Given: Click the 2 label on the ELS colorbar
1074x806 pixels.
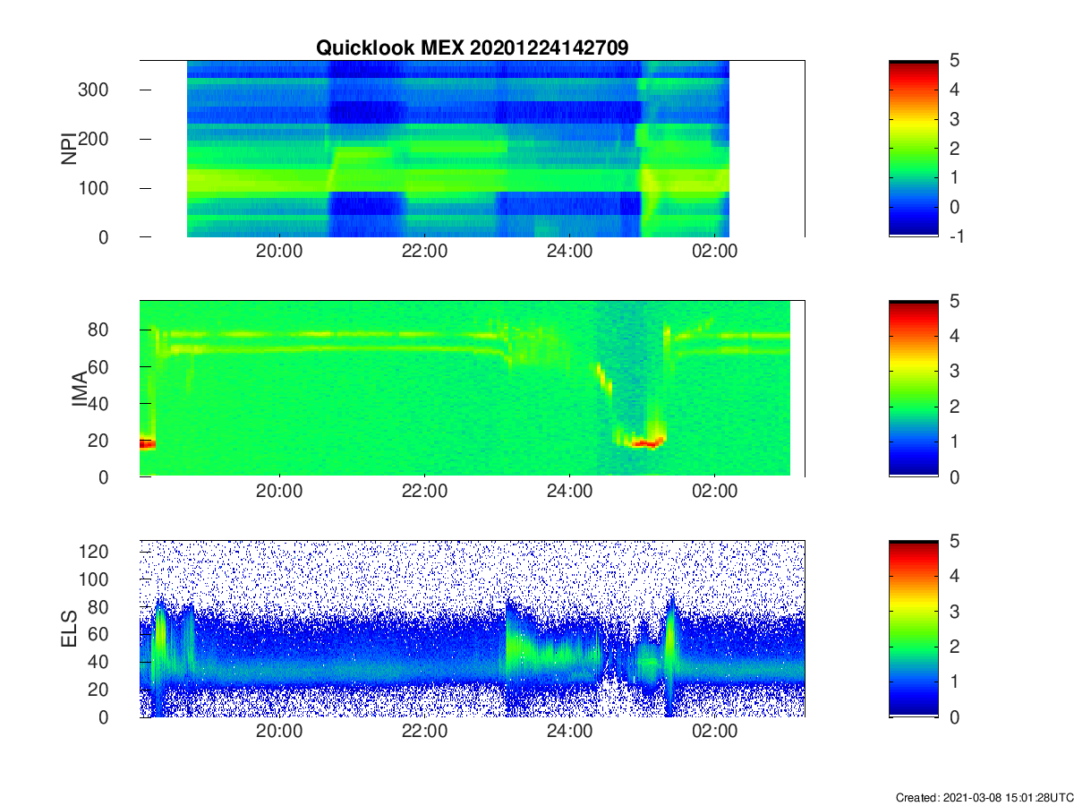Looking at the screenshot, I should pos(954,647).
